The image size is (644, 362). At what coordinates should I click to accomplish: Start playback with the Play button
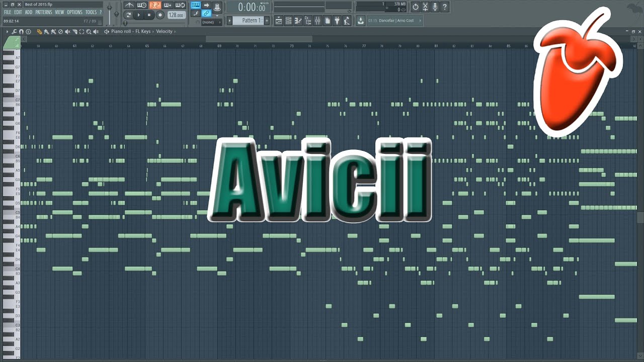click(138, 15)
